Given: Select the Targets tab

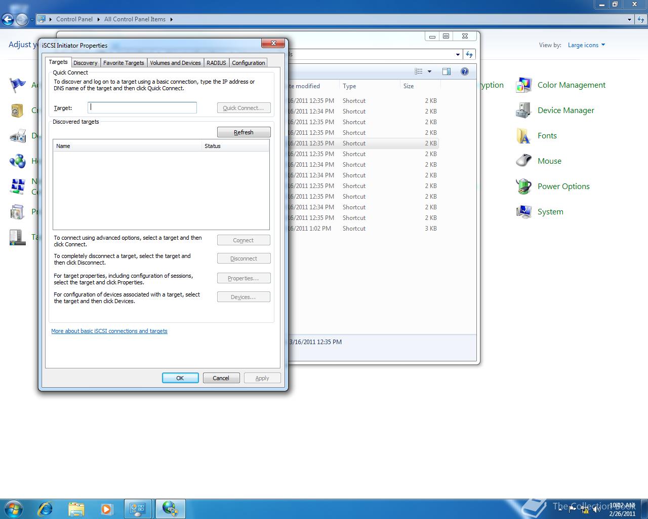Looking at the screenshot, I should [x=58, y=62].
